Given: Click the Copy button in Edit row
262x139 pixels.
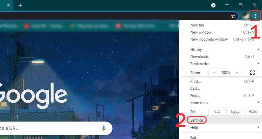Looking at the screenshot, I should (x=235, y=112).
